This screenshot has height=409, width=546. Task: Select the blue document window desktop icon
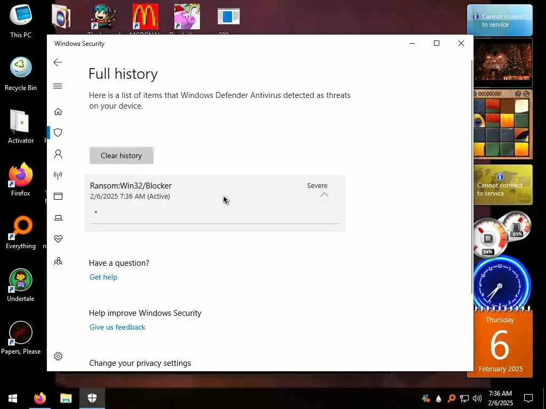[x=228, y=17]
